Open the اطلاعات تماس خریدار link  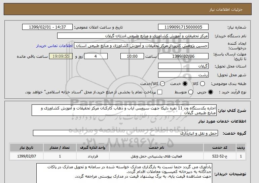pos(54,46)
